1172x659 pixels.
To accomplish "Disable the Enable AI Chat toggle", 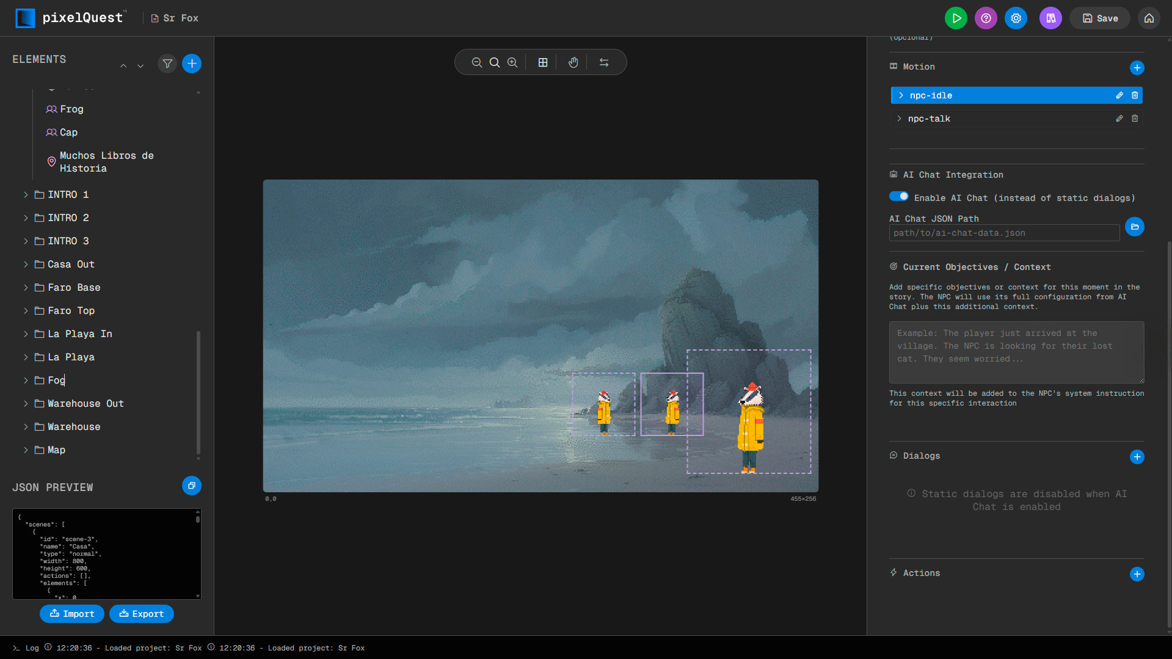I will pos(898,197).
